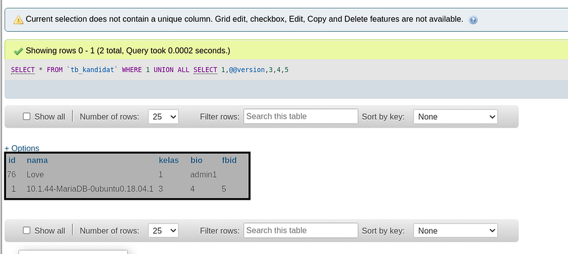Viewport: 568px width, 254px height.
Task: Sort by the kelas column header
Action: pyautogui.click(x=169, y=160)
